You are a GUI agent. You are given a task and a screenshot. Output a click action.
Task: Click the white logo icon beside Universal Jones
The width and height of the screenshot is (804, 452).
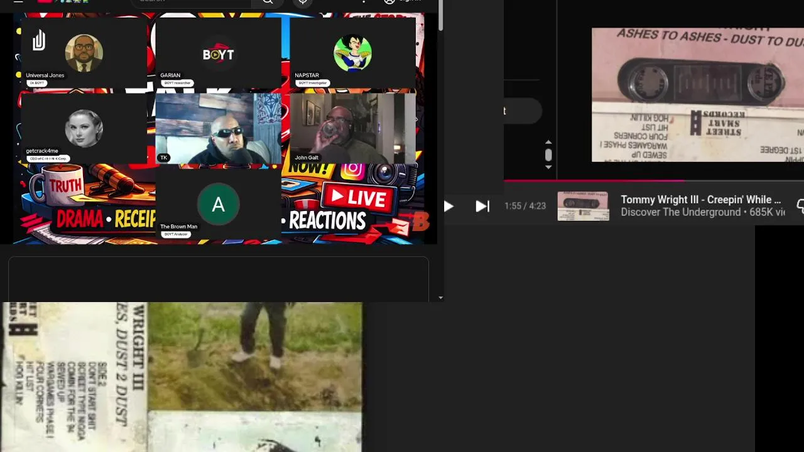pyautogui.click(x=39, y=41)
